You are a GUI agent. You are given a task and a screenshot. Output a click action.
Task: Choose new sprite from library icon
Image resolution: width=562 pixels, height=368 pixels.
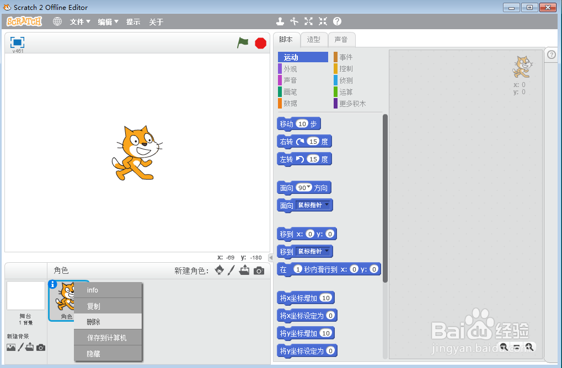point(220,270)
